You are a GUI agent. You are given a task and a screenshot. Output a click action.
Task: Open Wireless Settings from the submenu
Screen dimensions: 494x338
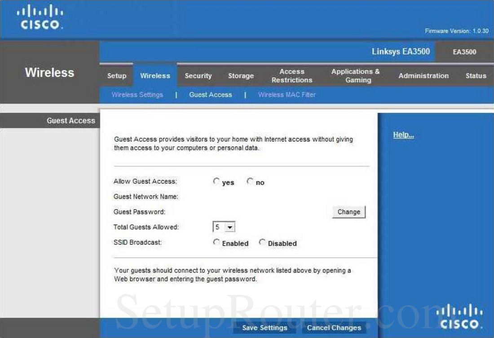(137, 95)
